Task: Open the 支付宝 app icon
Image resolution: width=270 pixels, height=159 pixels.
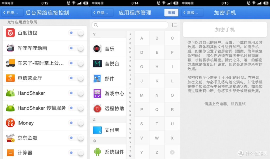Action: point(97,130)
